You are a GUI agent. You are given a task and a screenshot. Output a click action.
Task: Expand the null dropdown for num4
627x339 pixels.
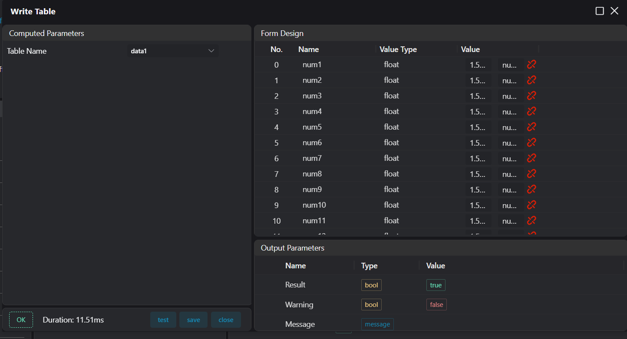click(x=510, y=112)
